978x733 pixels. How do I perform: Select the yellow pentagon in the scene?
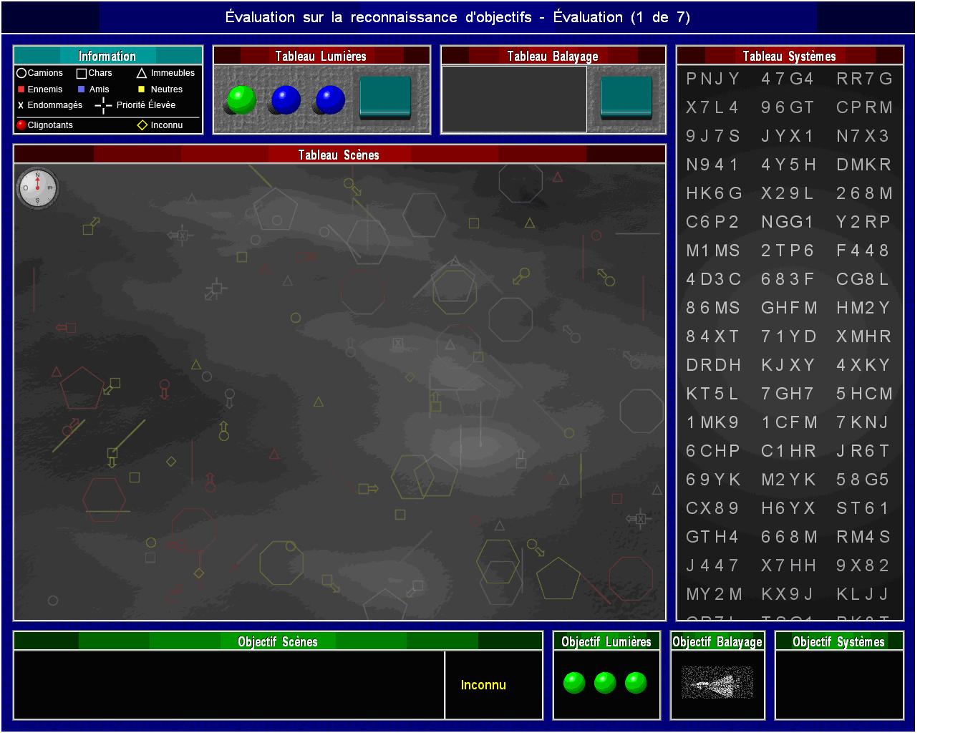558,578
